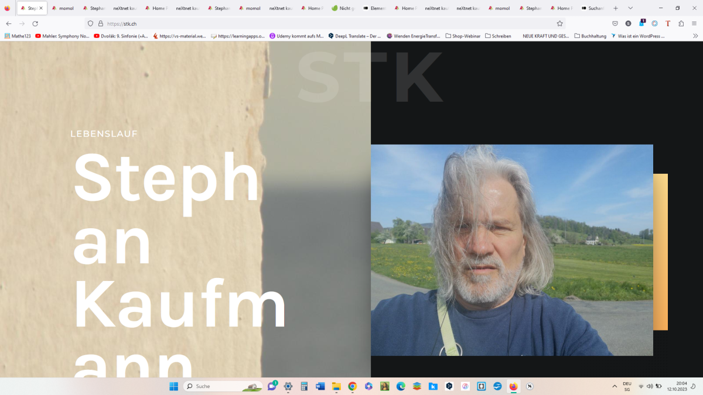Click the red T extension icon

(668, 23)
